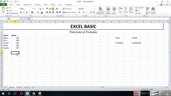Align text left in the cell
This screenshot has width=171, height=96.
[x=47, y=13]
